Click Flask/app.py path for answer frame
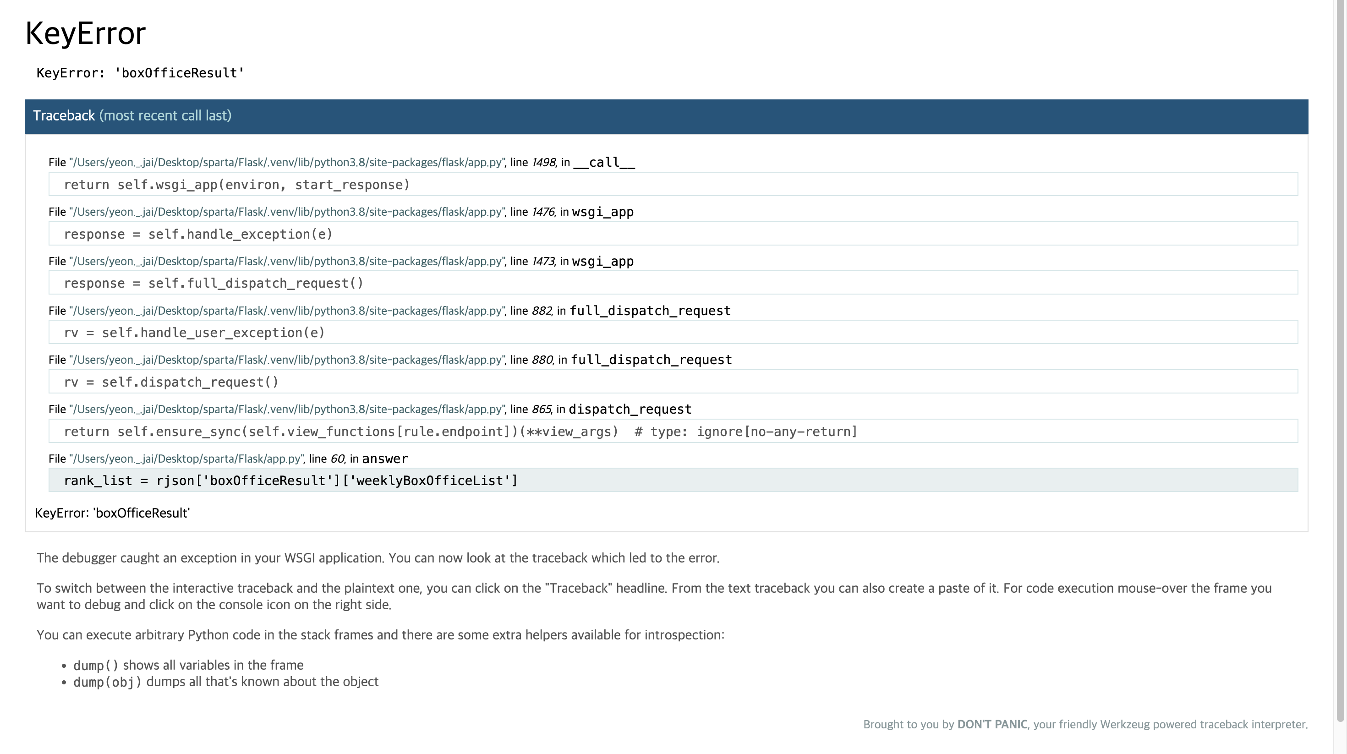 tap(186, 459)
